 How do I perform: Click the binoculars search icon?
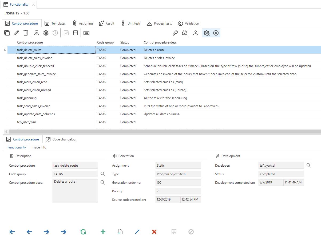pos(185,33)
